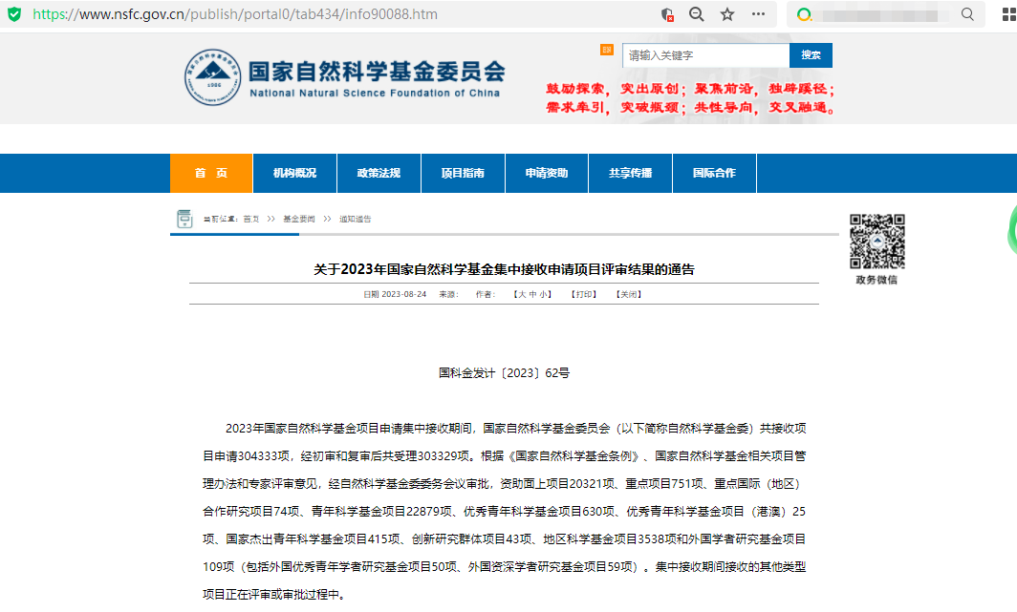1017x612 pixels.
Task: Open the blocked-content shield icon
Action: (x=667, y=14)
